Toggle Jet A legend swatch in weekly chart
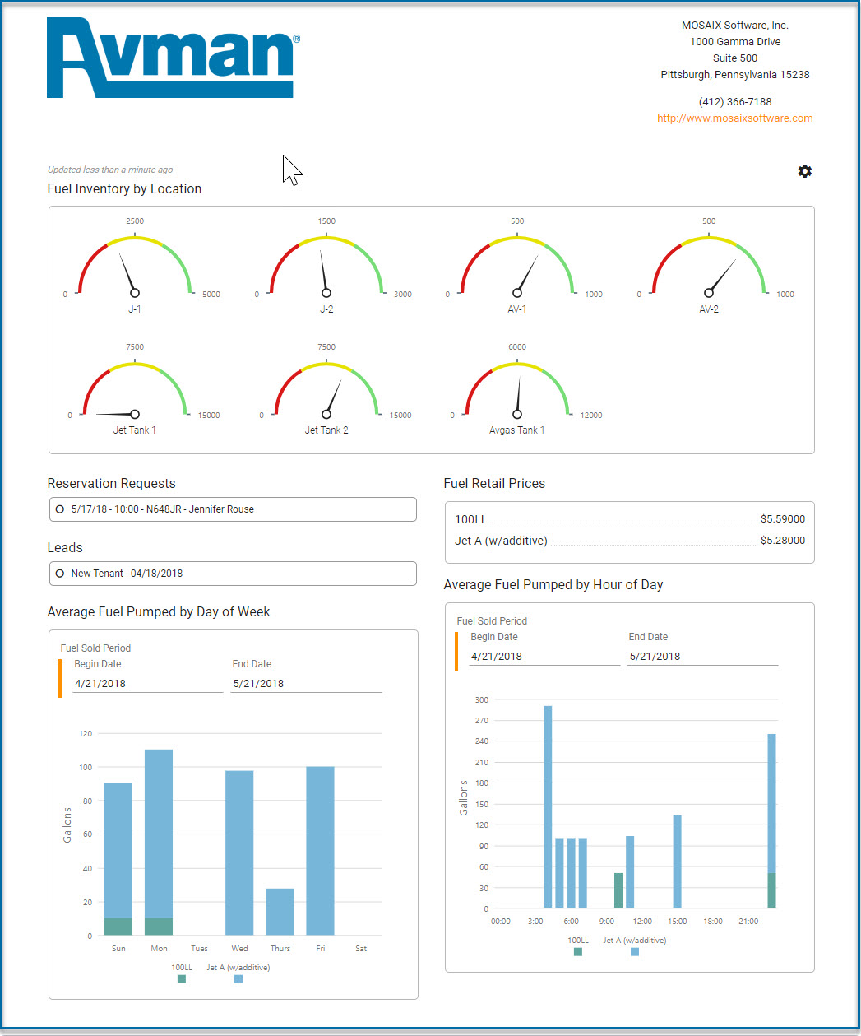This screenshot has width=861, height=1036. tap(238, 979)
